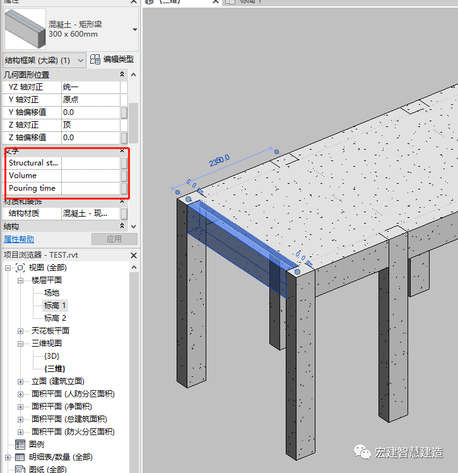Click properties scrollbar up arrow

tap(134, 75)
